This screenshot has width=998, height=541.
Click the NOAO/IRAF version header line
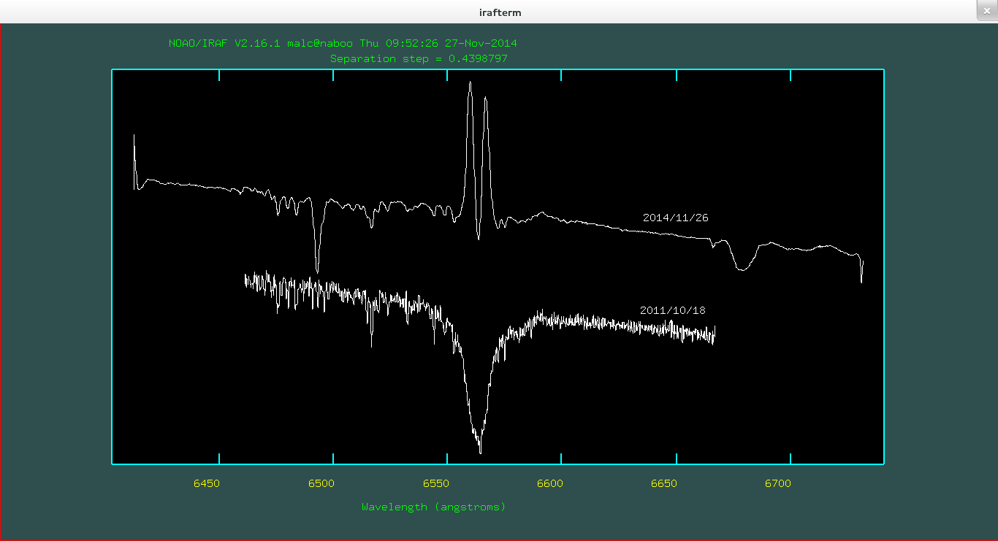[x=343, y=43]
